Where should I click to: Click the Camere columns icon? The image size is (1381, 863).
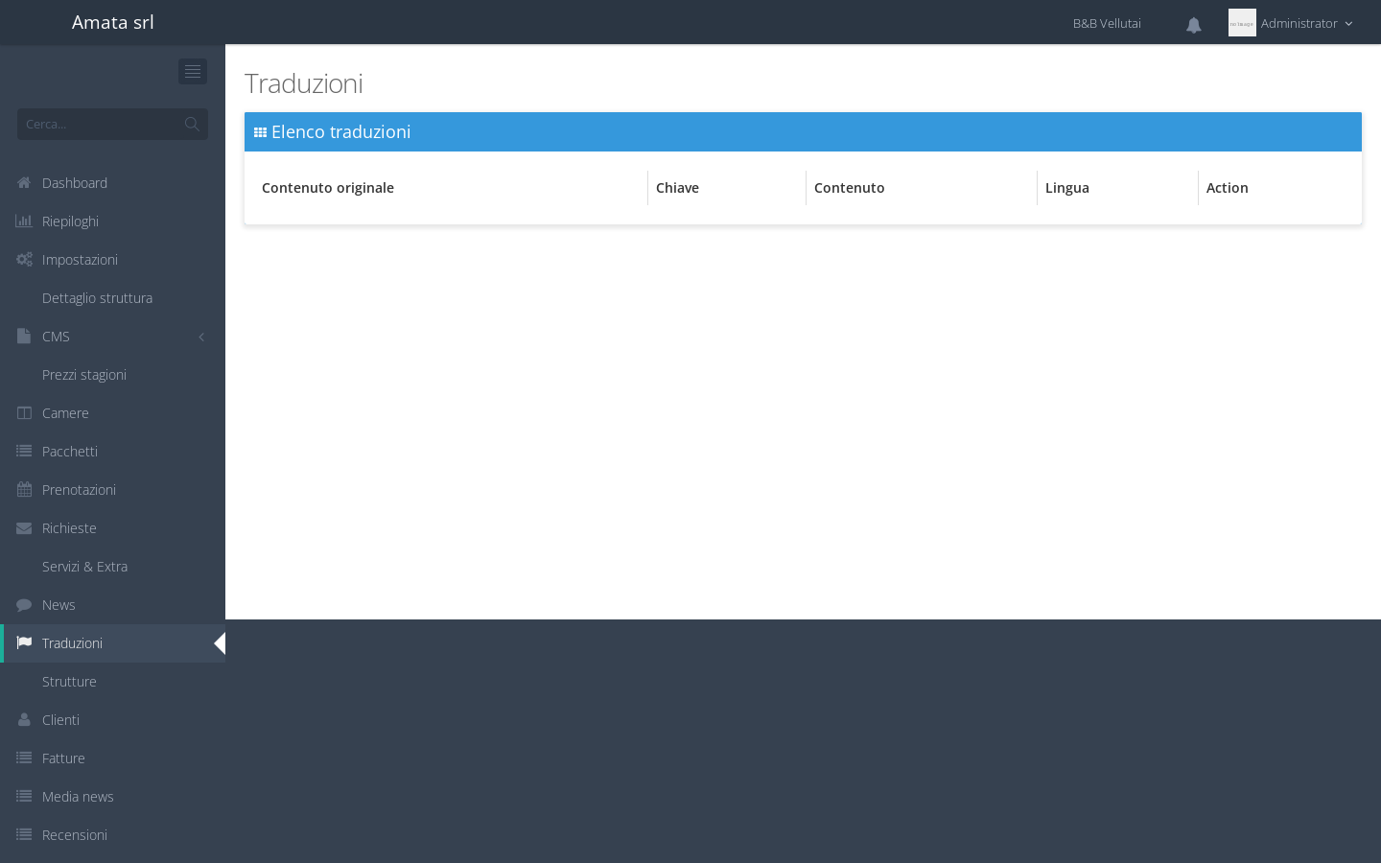[24, 413]
